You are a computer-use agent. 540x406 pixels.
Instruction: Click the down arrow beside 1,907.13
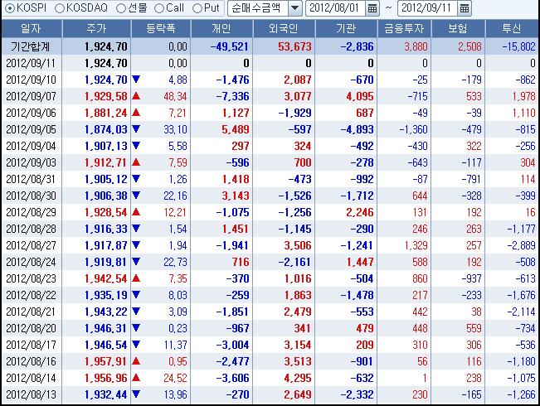pyautogui.click(x=136, y=146)
